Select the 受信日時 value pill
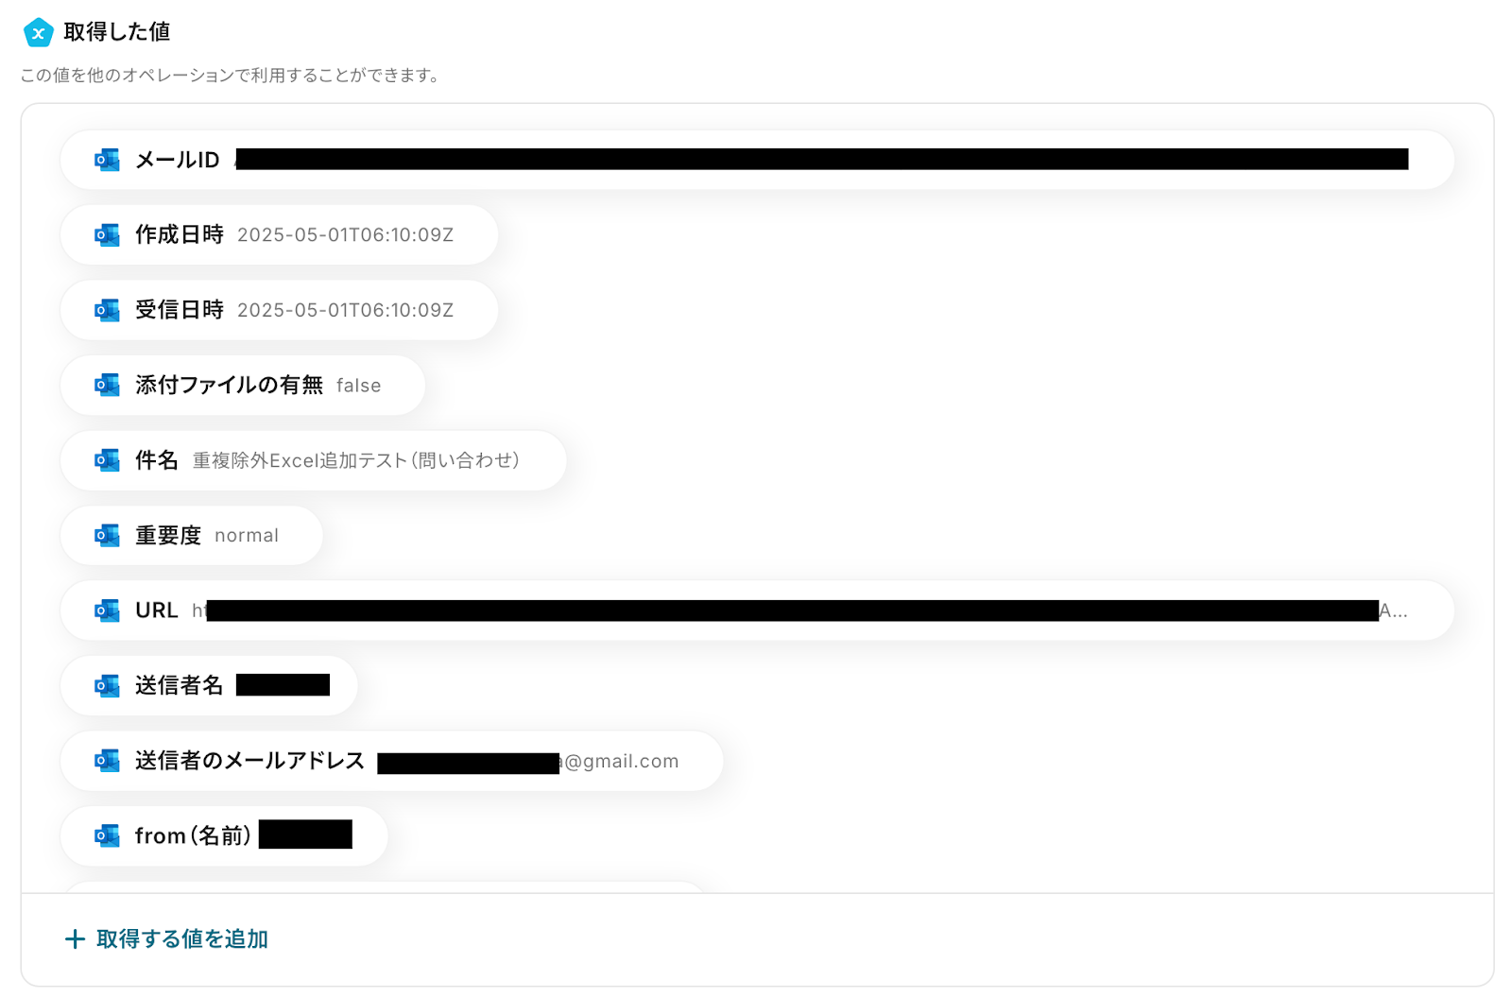This screenshot has width=1512, height=998. pos(279,310)
